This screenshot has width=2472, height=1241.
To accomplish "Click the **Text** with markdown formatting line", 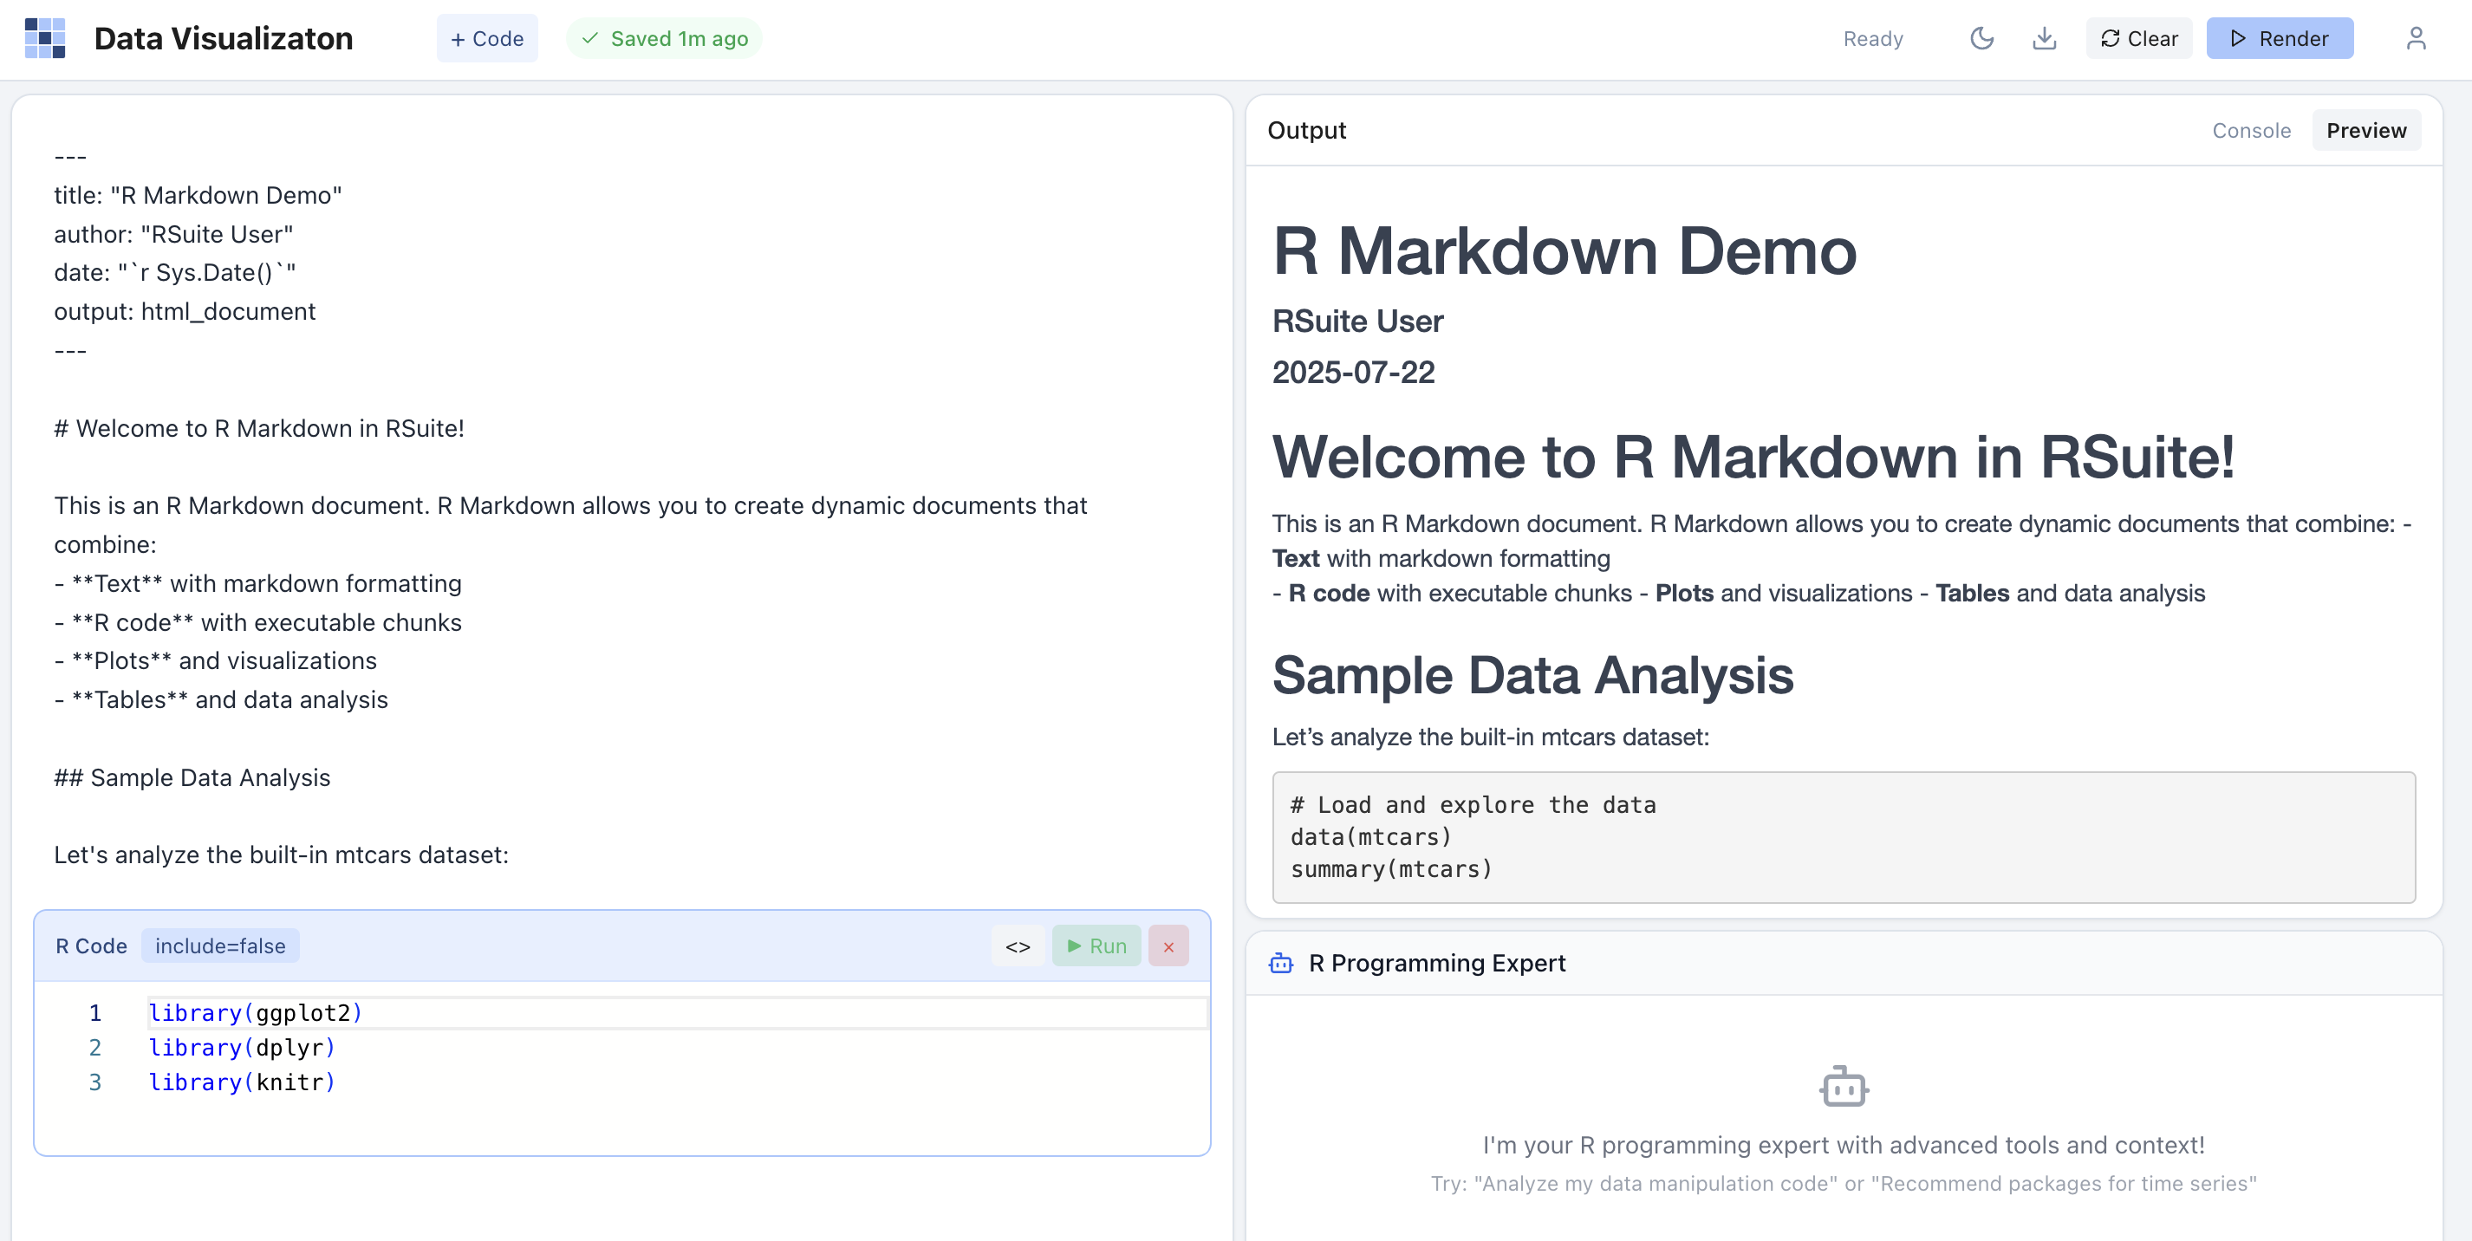I will coord(258,583).
